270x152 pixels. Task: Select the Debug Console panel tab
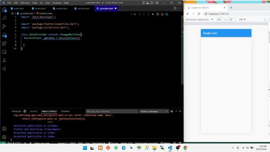coord(49,111)
